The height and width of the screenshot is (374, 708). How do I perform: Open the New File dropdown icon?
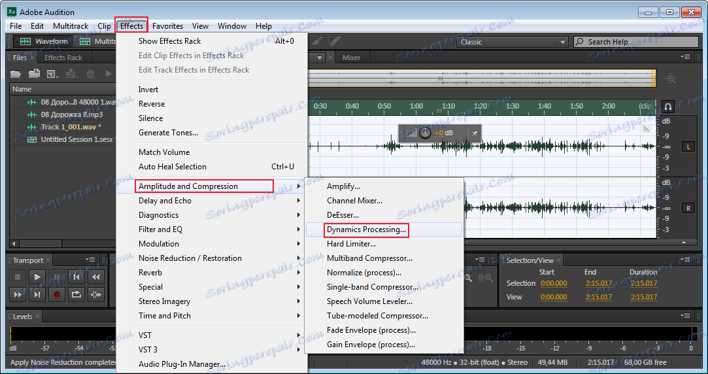tap(53, 74)
